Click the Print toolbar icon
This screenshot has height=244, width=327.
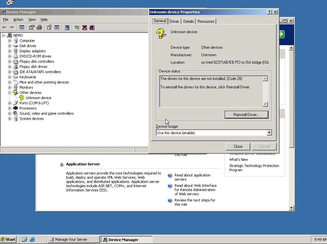pyautogui.click(x=39, y=27)
